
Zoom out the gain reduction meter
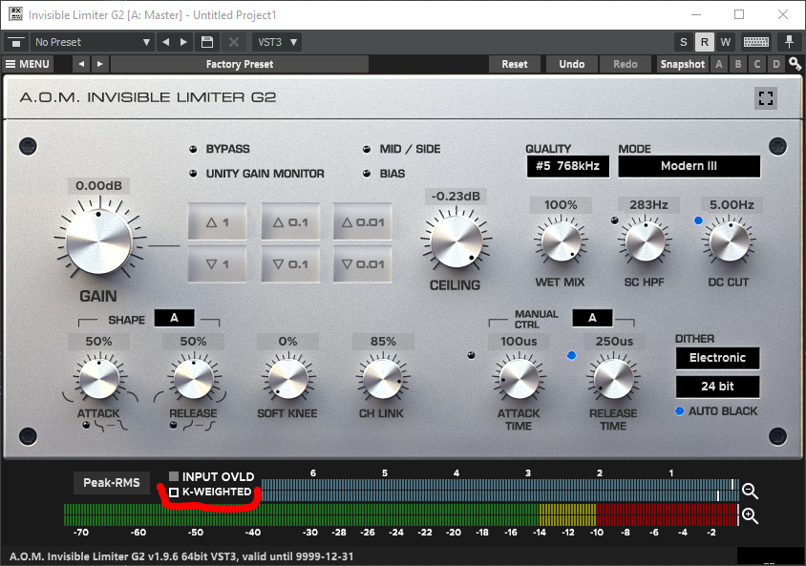click(x=750, y=491)
